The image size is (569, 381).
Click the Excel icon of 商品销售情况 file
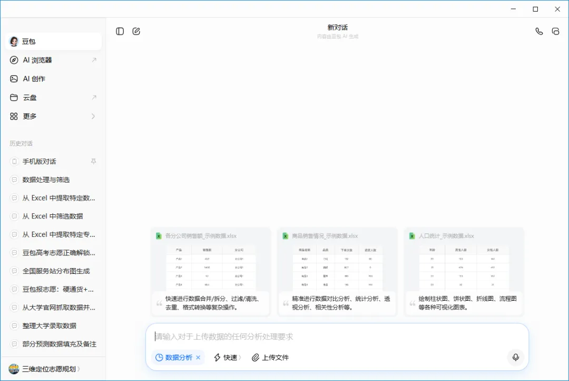285,236
